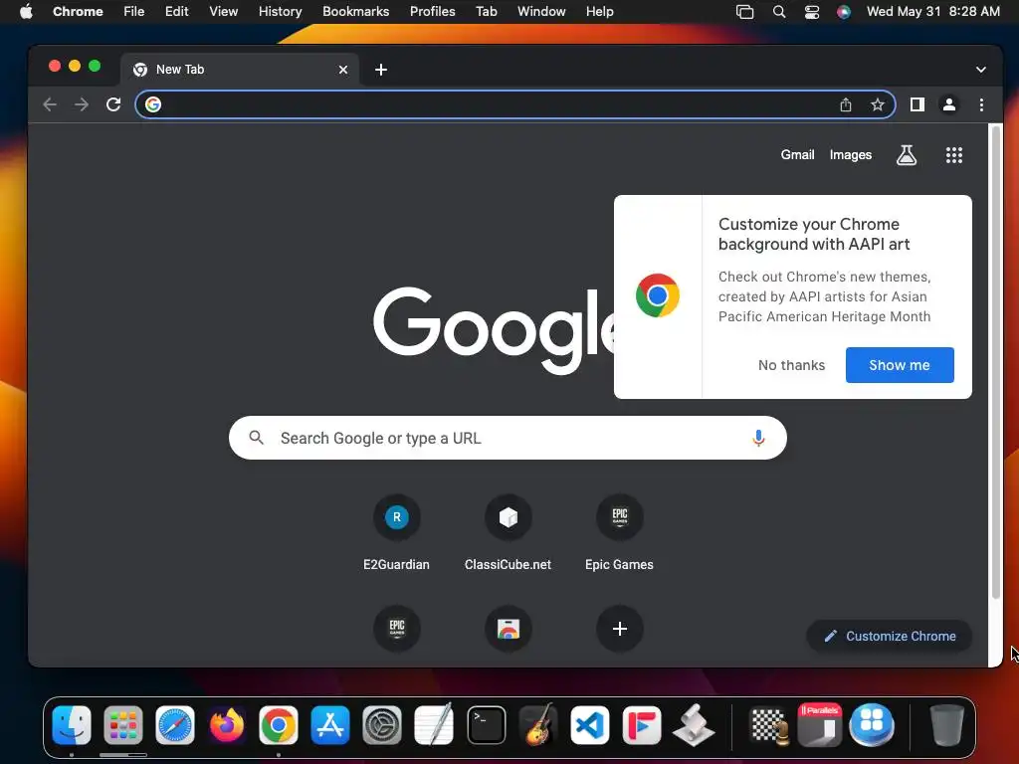Open the View menu
The image size is (1019, 764).
tap(224, 12)
